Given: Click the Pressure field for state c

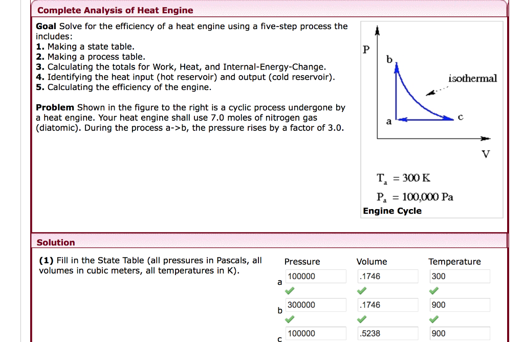Looking at the screenshot, I should point(315,333).
